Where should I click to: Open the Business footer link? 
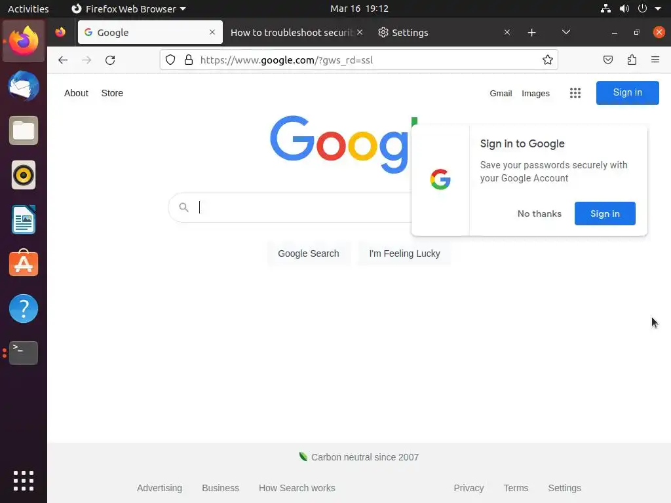click(220, 488)
